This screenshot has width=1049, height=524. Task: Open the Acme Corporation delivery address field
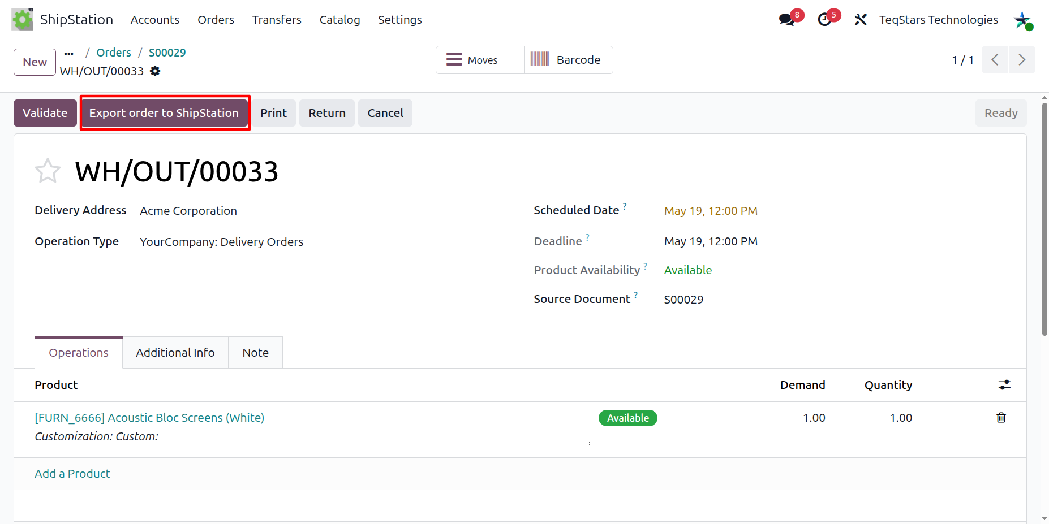tap(188, 211)
